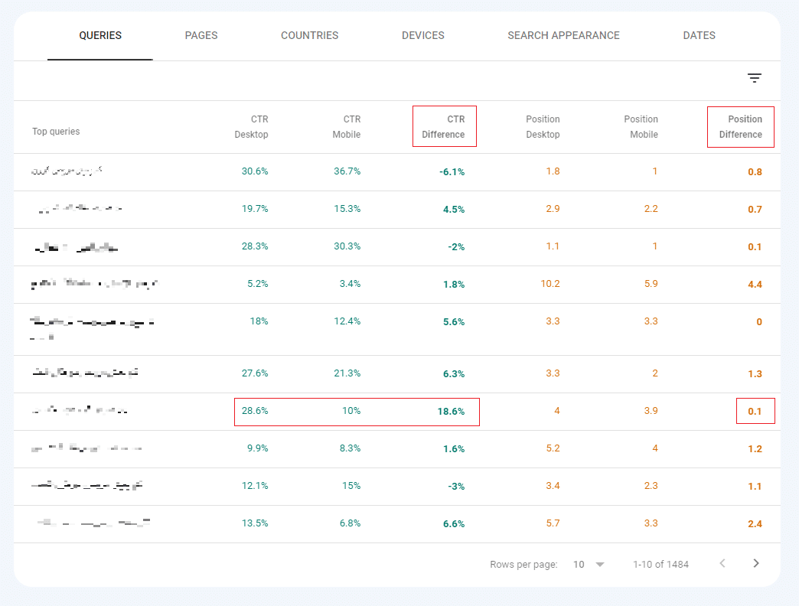Click the Position Mobile column header
799x606 pixels.
[x=641, y=127]
